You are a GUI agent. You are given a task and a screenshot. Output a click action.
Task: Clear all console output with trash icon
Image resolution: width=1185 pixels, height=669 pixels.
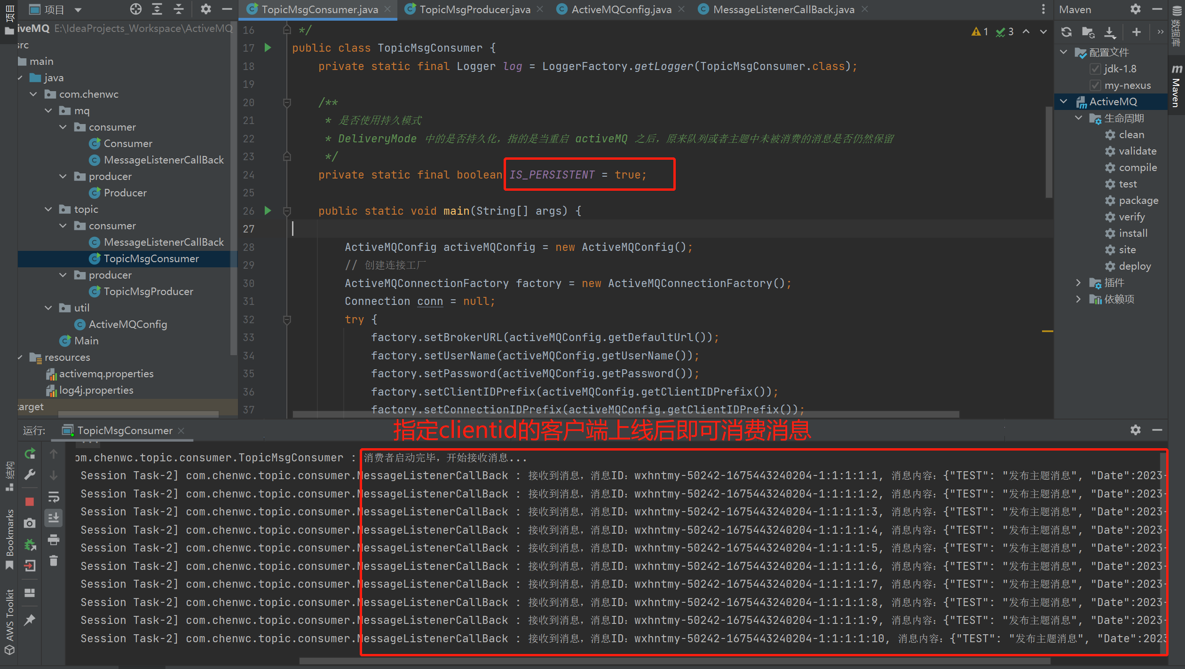tap(54, 560)
